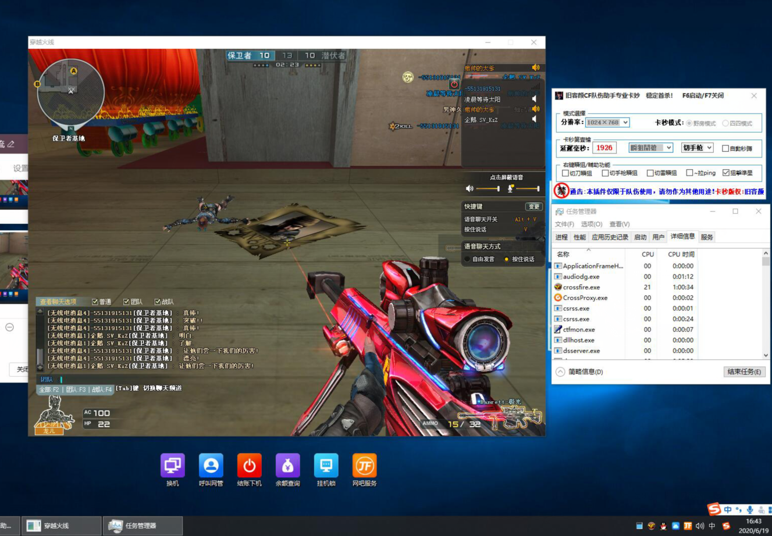772x536 pixels.
Task: Select the 自由发言 voice mode radio
Action: (467, 259)
